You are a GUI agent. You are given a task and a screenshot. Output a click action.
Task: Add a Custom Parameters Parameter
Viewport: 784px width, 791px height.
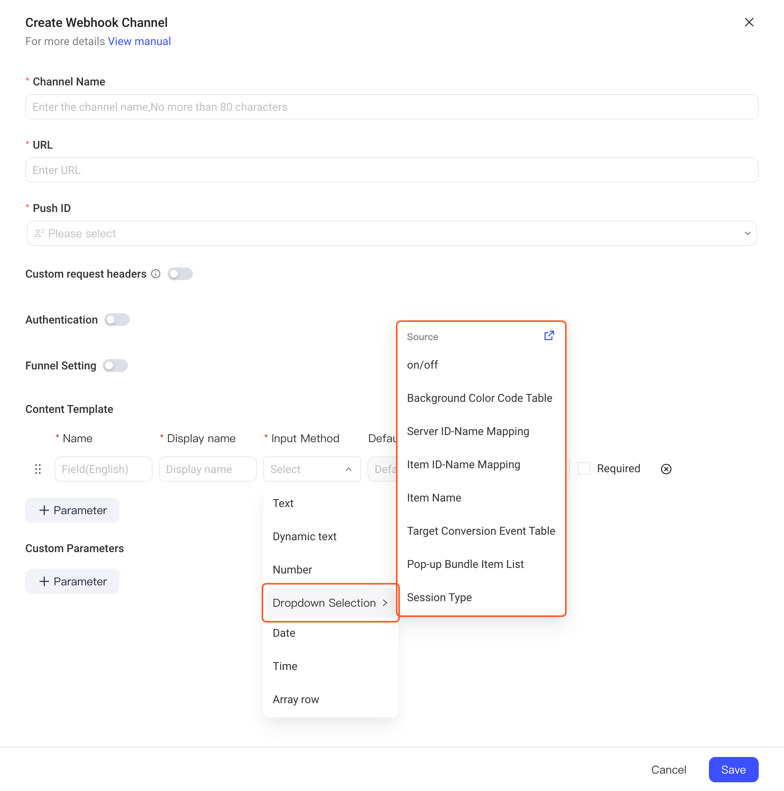click(72, 581)
